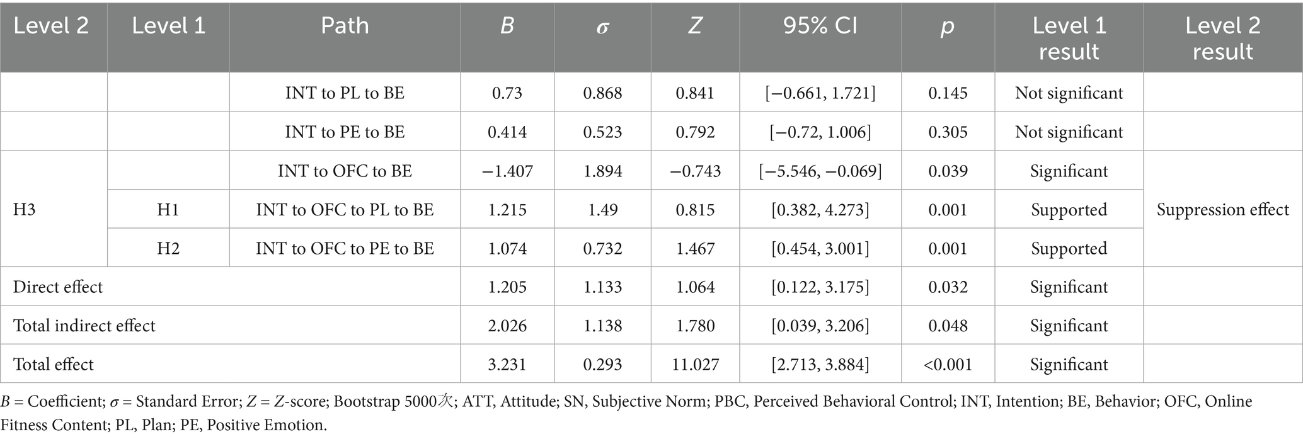The width and height of the screenshot is (1303, 439).
Task: Select the confidence interval [−5.546, −0.069]
Action: click(x=820, y=171)
